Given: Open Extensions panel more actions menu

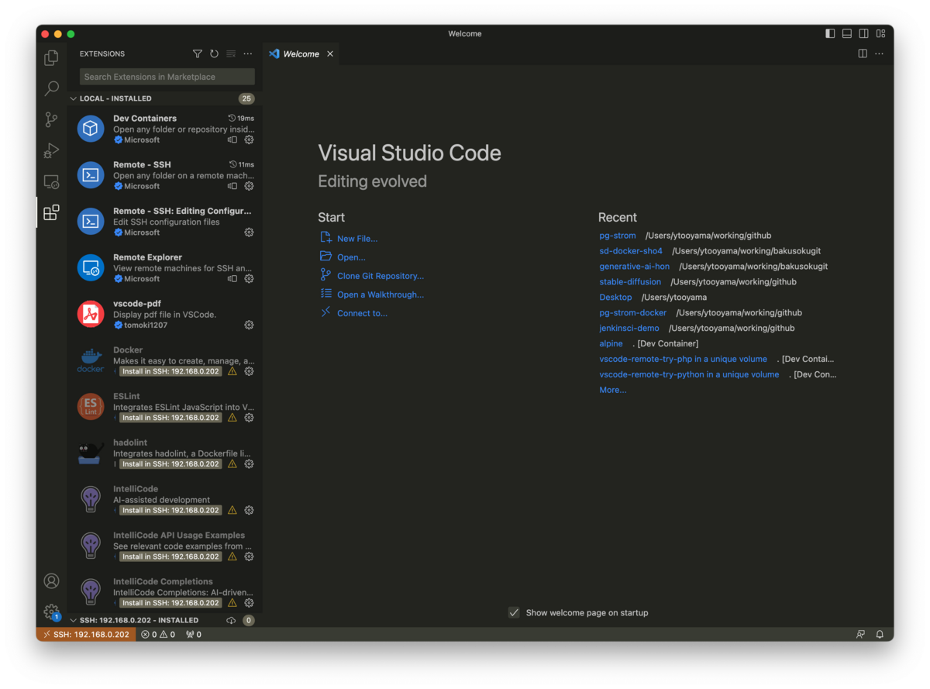Looking at the screenshot, I should [x=248, y=53].
